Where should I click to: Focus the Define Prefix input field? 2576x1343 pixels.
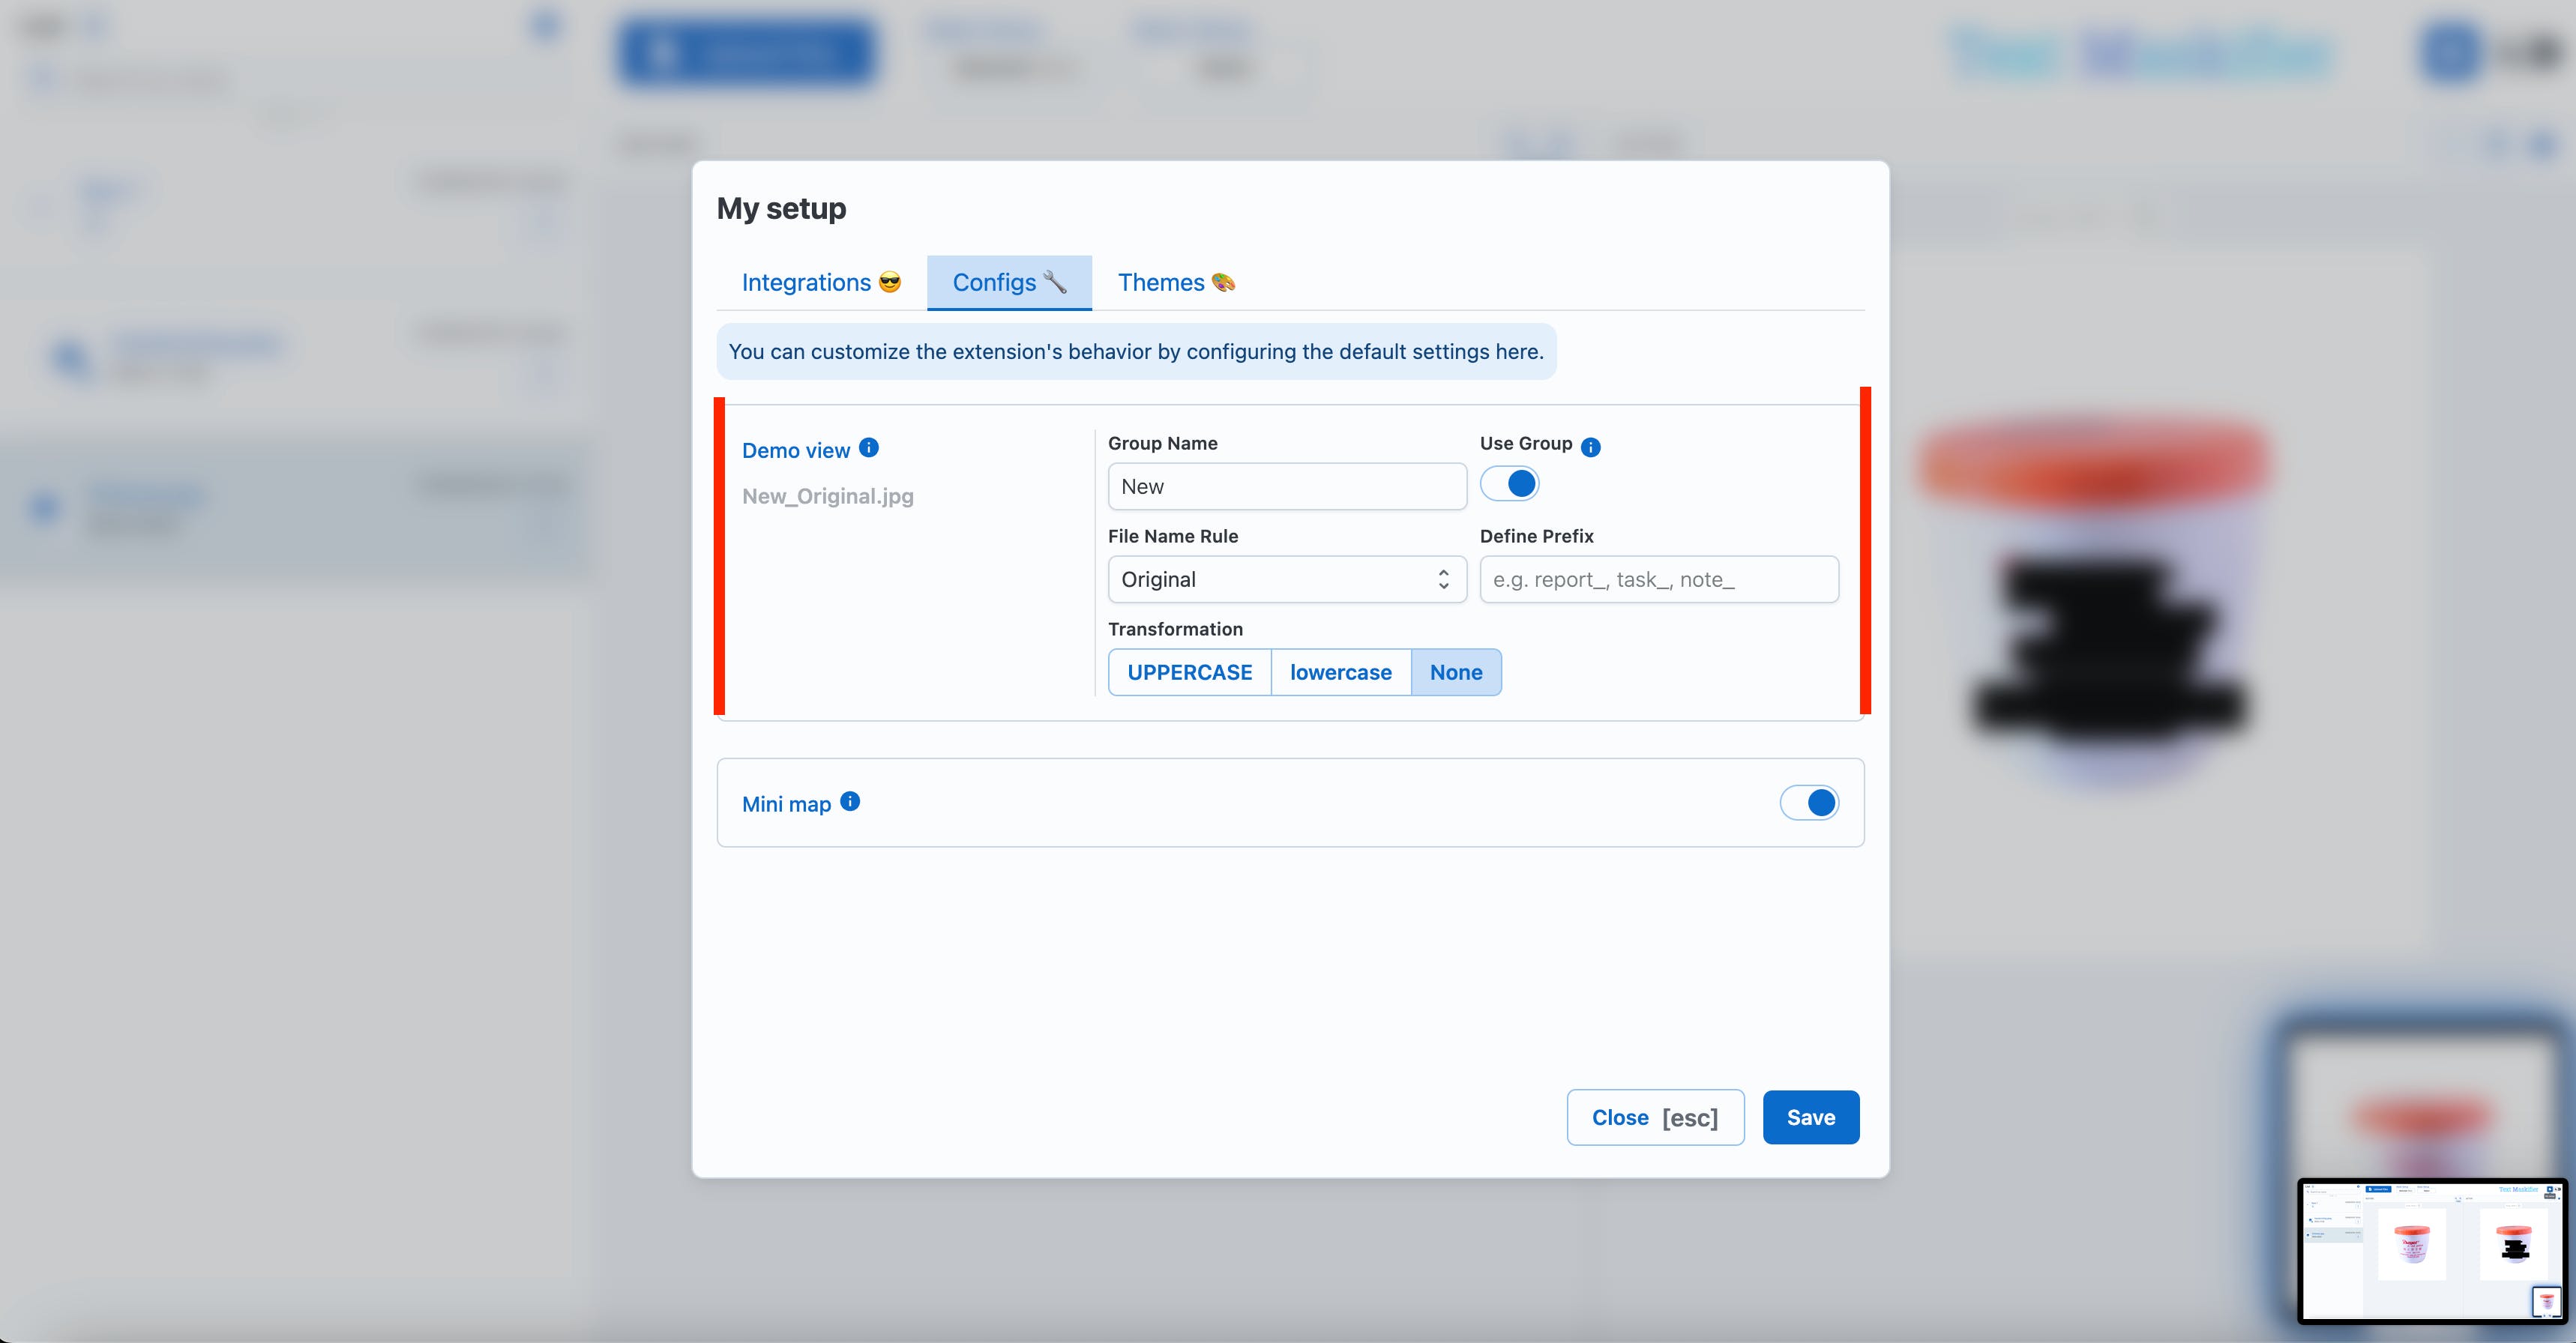(1658, 579)
